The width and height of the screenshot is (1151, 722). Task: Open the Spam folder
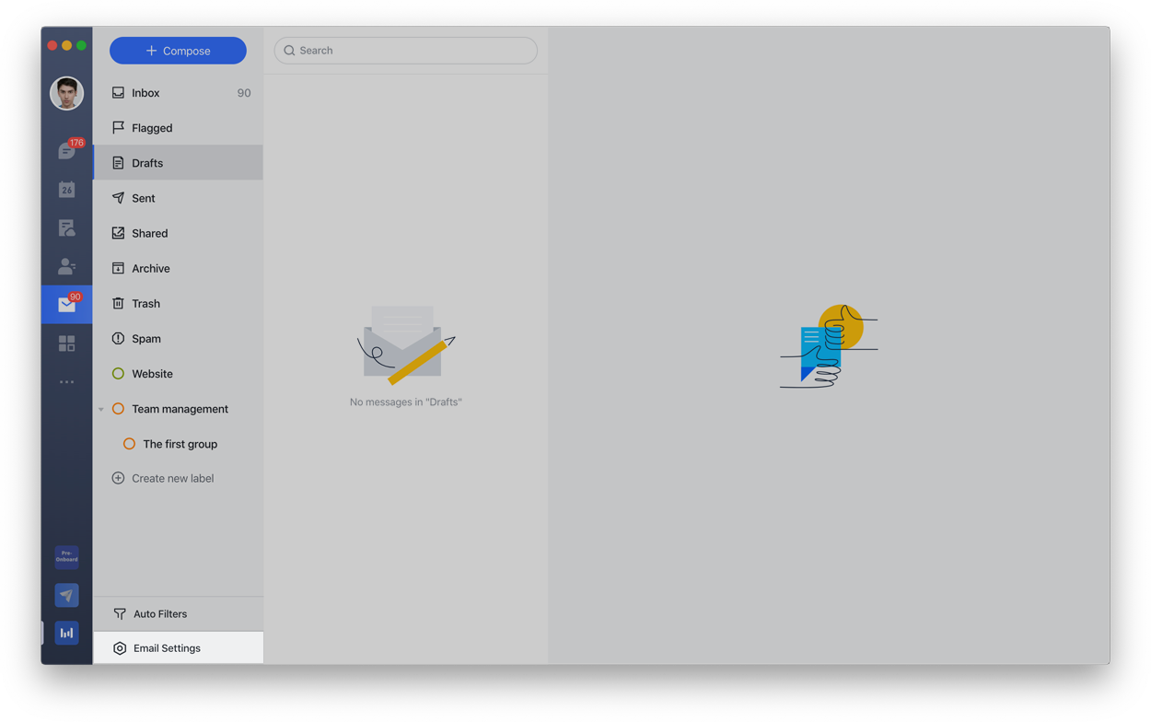(178, 338)
